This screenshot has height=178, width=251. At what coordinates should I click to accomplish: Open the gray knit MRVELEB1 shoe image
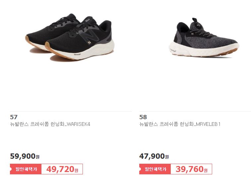(x=204, y=37)
